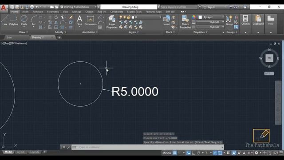Activate the Hatch tool icon
Viewport: 284px width, 160px height.
pyautogui.click(x=40, y=27)
